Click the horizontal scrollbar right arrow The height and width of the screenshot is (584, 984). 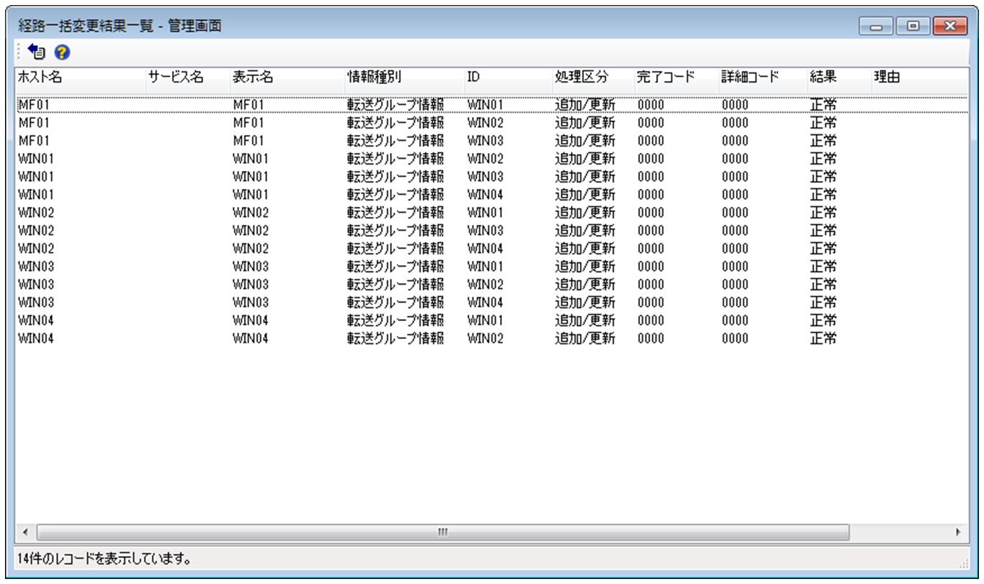(958, 532)
